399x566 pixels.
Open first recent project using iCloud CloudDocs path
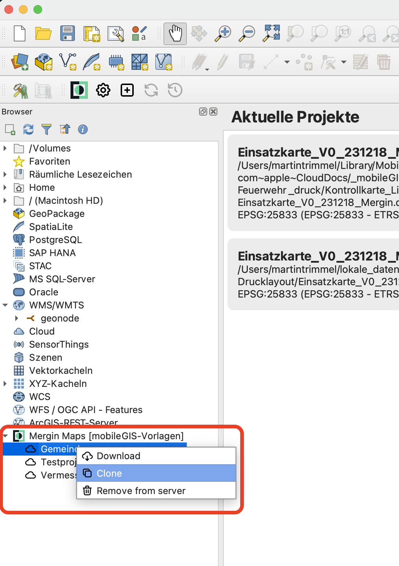click(313, 183)
